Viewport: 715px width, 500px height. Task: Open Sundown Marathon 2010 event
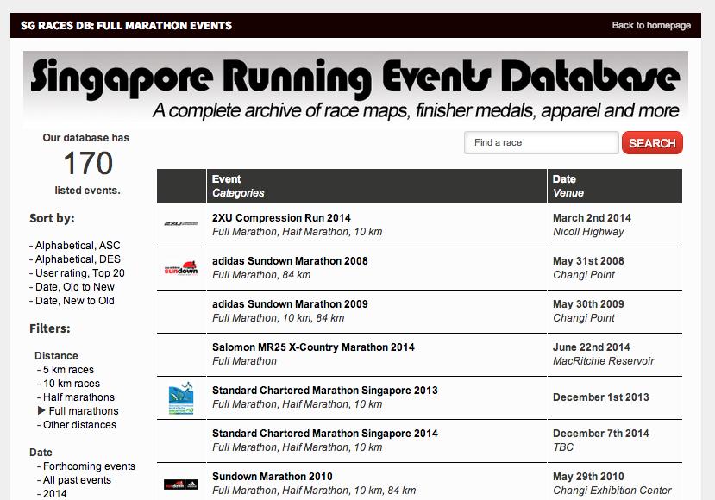[273, 477]
